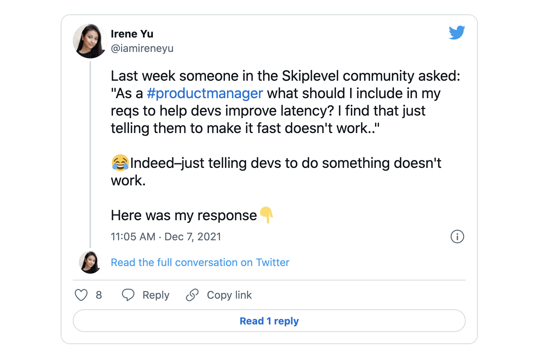The width and height of the screenshot is (534, 354).
Task: Click the chain link icon
Action: 192,295
